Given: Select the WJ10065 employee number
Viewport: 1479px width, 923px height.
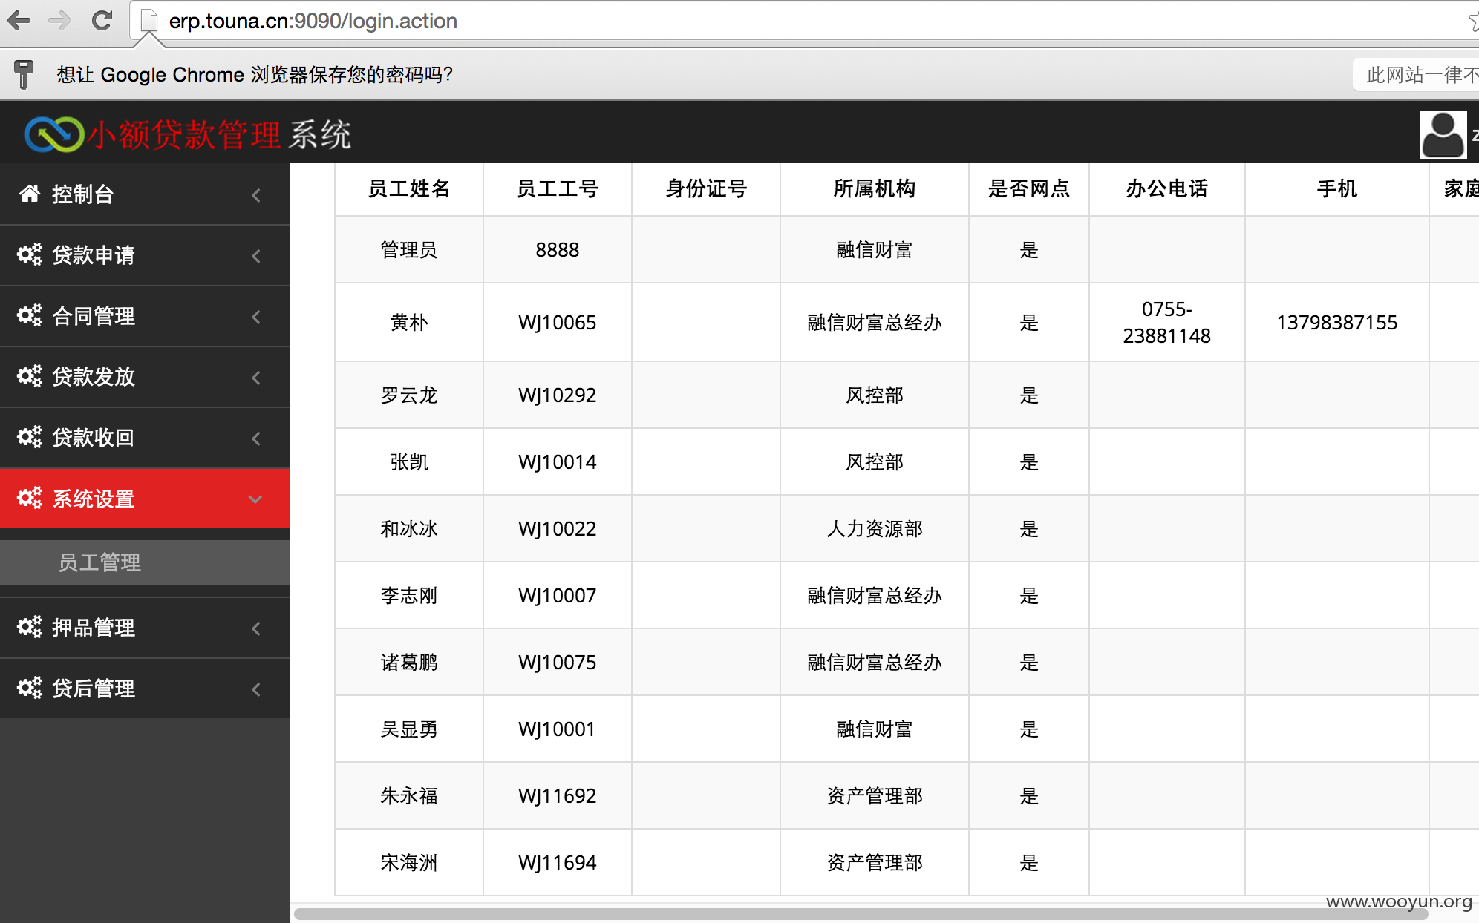Looking at the screenshot, I should [558, 323].
